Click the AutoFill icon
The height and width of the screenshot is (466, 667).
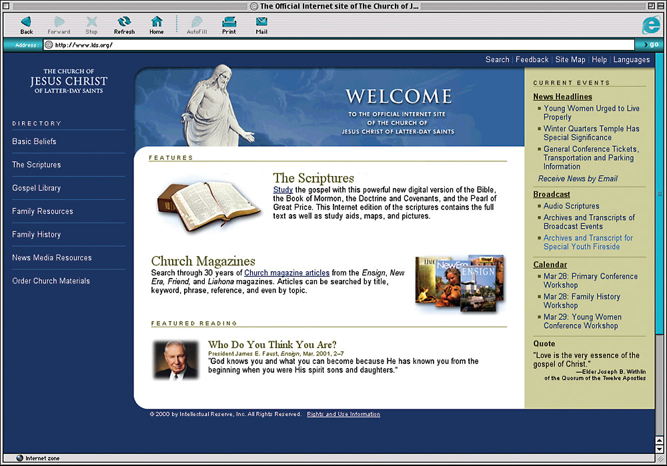(197, 22)
